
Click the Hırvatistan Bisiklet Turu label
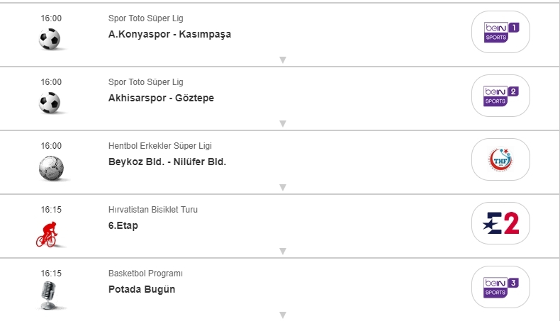coord(153,210)
